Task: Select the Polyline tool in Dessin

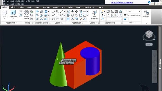Action: (x=53, y=12)
